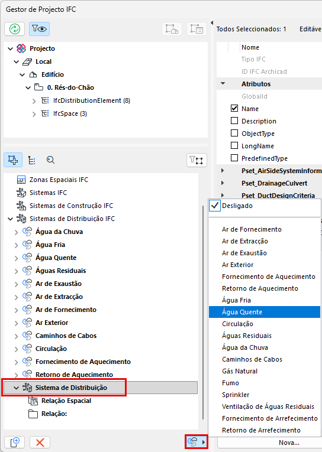Choose Desligado in the popup menu
Image resolution: width=322 pixels, height=452 pixels.
coord(265,206)
